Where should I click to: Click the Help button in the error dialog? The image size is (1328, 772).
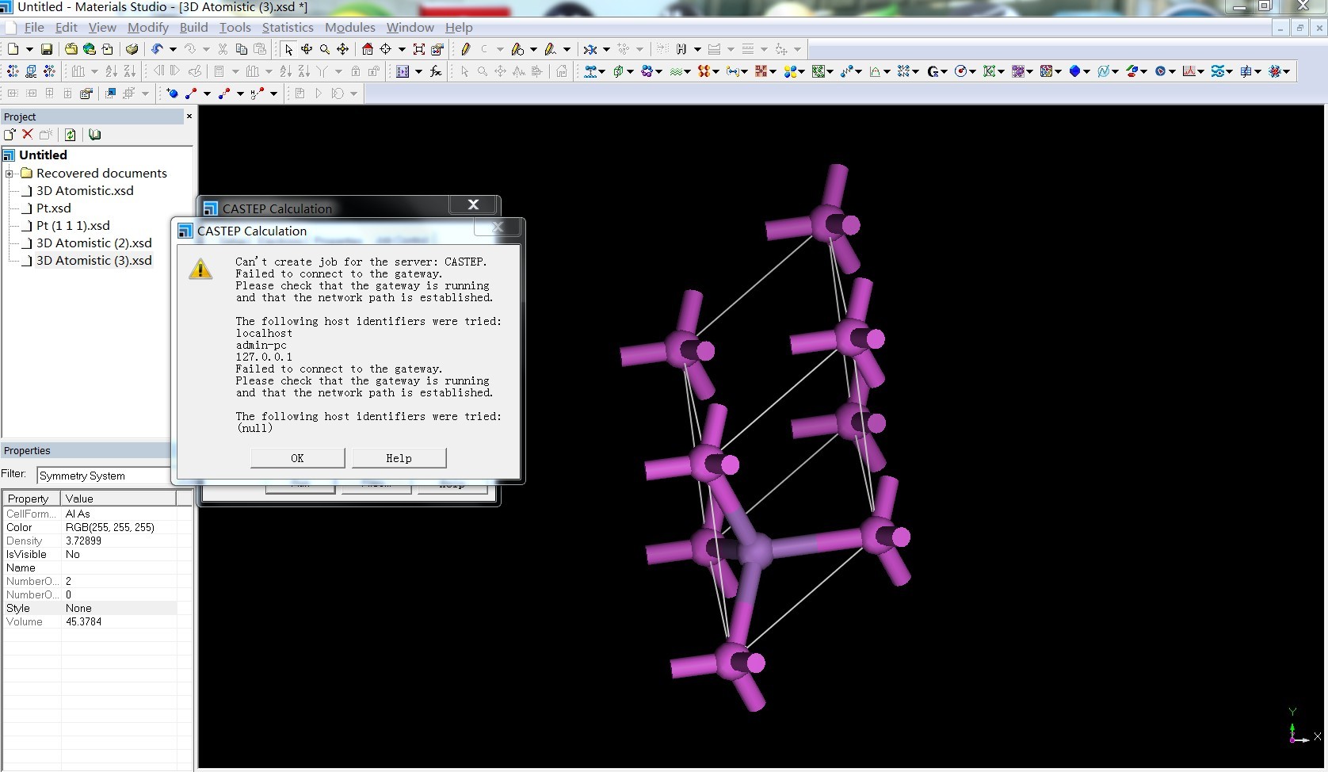[399, 458]
